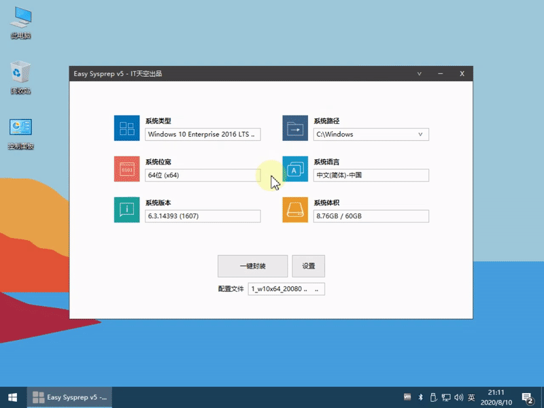Click the Windows 10 Enterprise system type field

(x=203, y=134)
